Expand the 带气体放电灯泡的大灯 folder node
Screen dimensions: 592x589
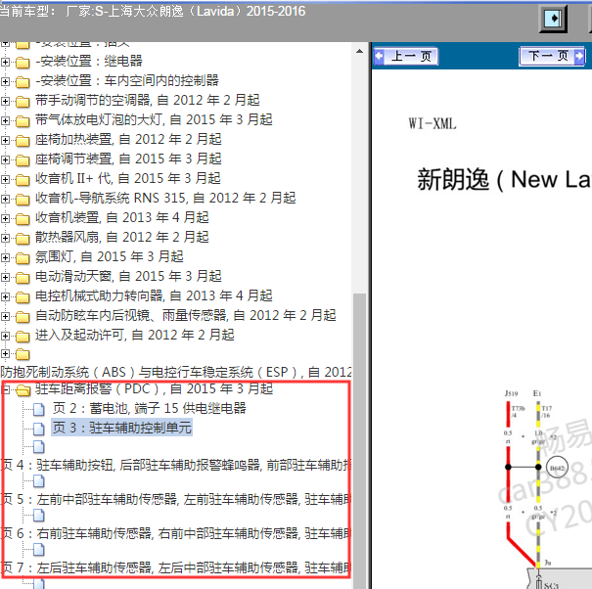pyautogui.click(x=5, y=120)
